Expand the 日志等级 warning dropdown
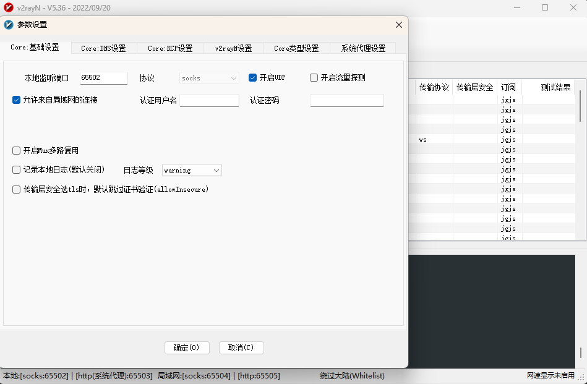The height and width of the screenshot is (384, 587). click(192, 170)
